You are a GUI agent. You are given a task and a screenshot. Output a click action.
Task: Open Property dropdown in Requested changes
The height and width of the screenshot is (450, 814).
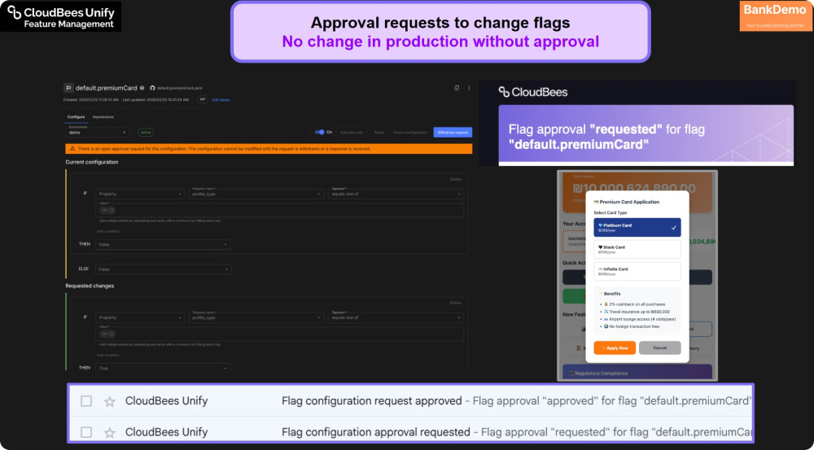140,317
